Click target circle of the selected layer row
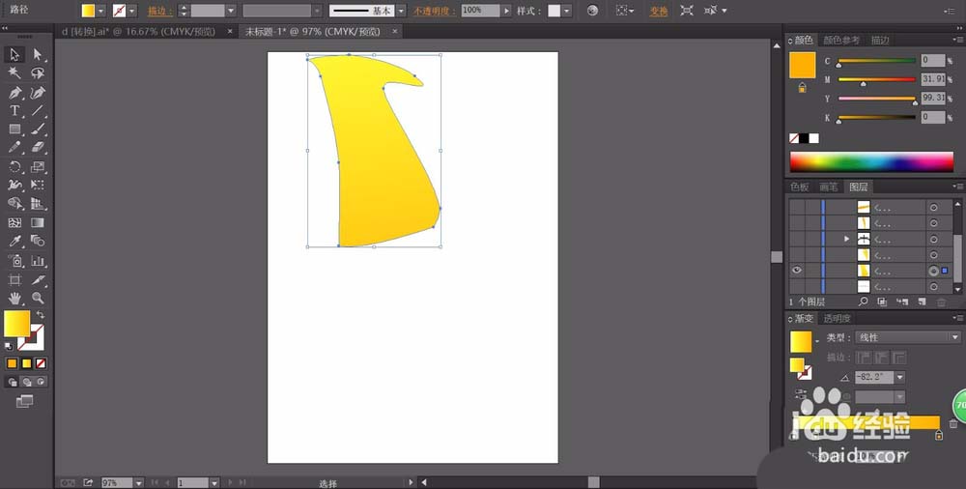This screenshot has height=489, width=966. [x=933, y=271]
